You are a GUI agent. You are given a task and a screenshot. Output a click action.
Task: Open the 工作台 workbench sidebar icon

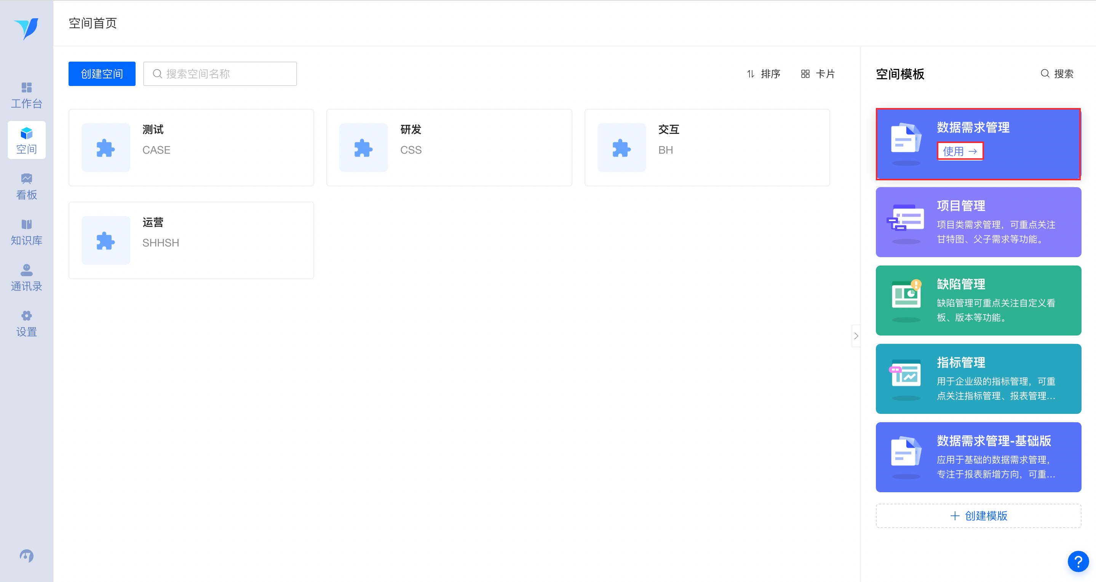(x=26, y=95)
